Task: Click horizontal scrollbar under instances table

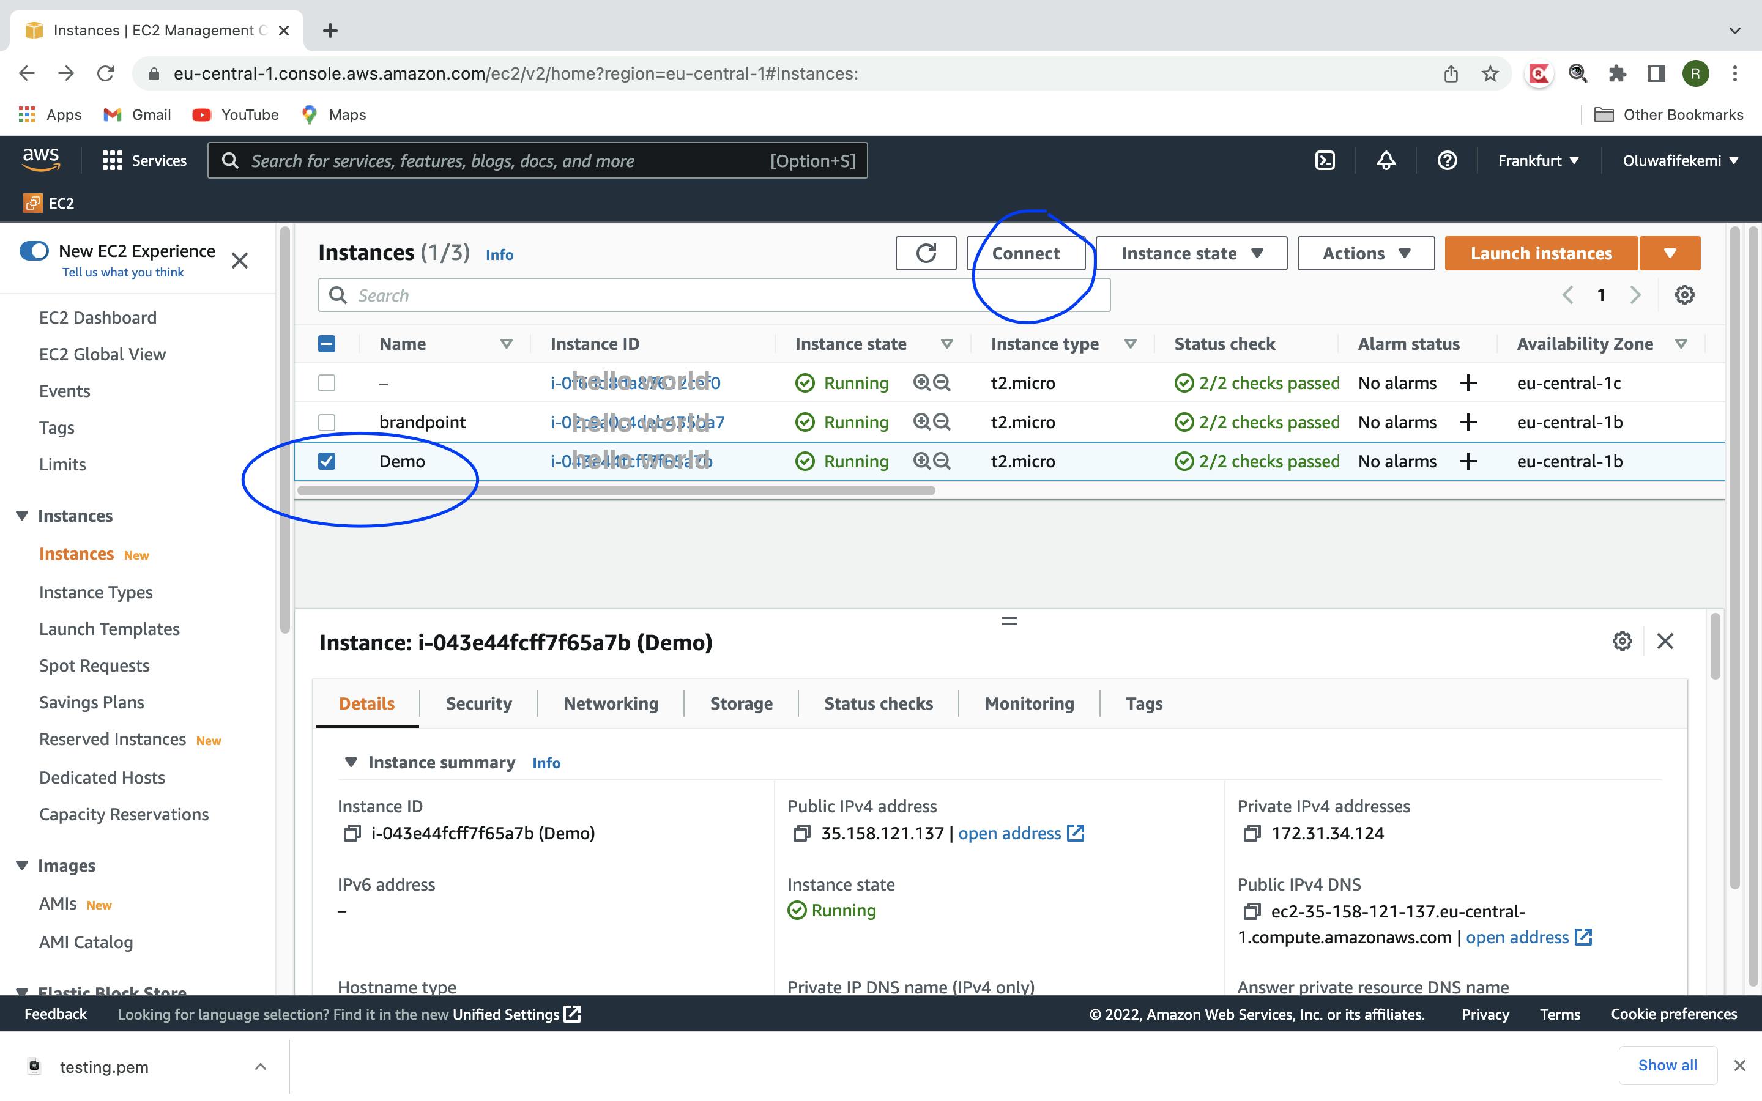Action: point(616,490)
